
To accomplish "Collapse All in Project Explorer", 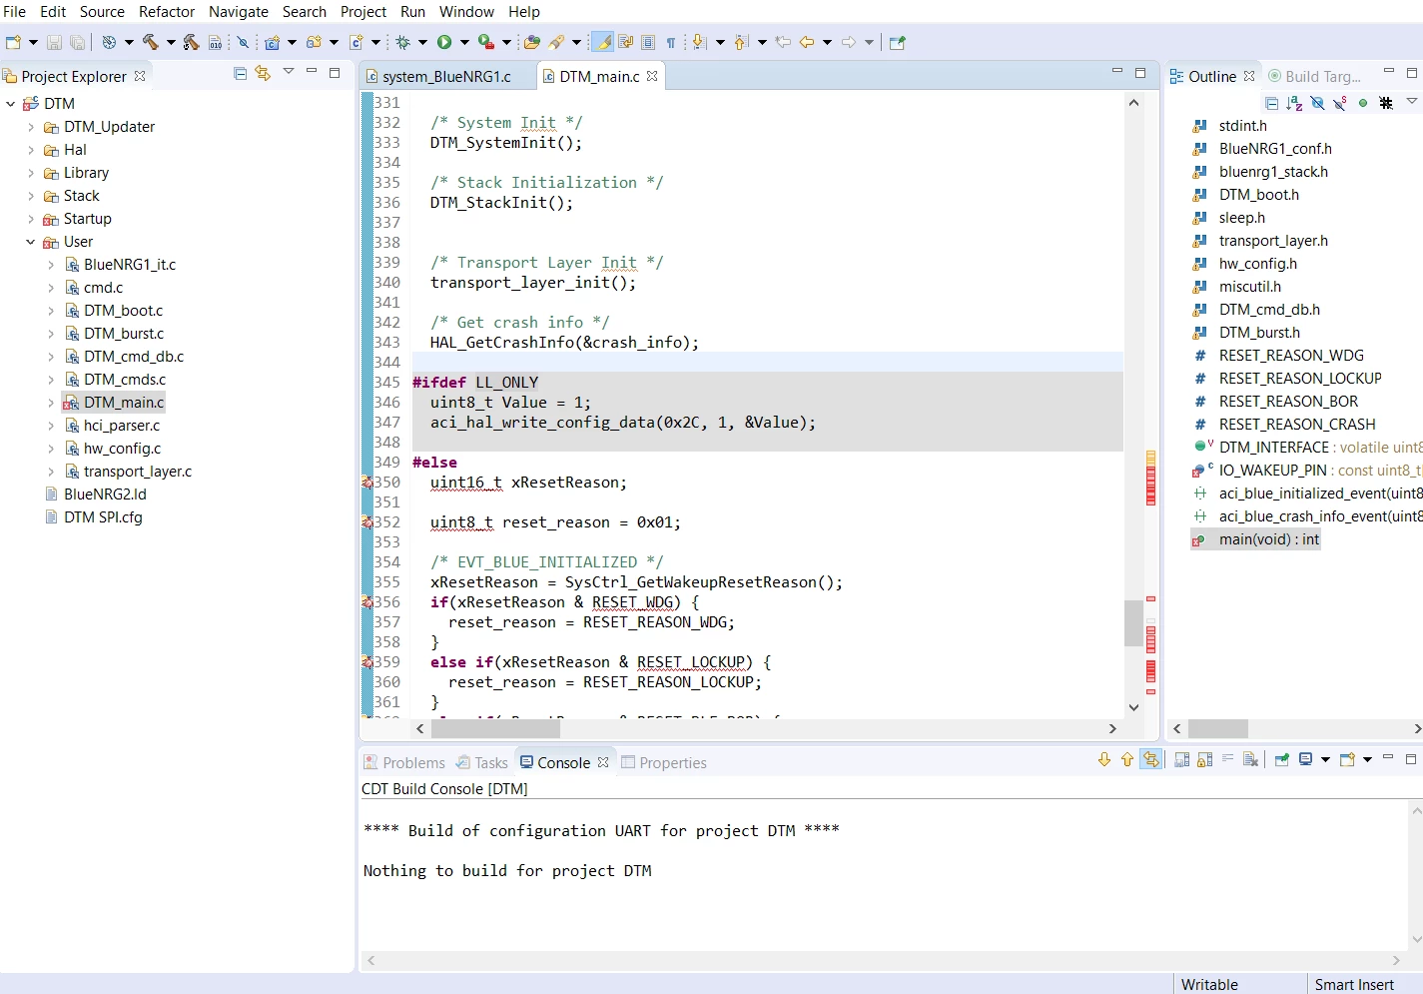I will [x=241, y=73].
